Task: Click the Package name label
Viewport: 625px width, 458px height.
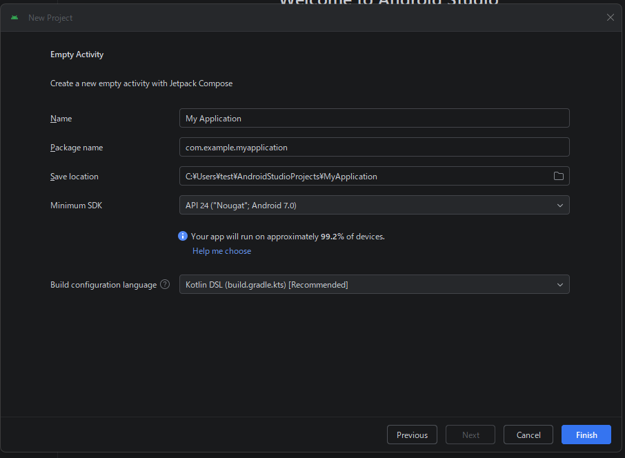Action: (x=77, y=148)
